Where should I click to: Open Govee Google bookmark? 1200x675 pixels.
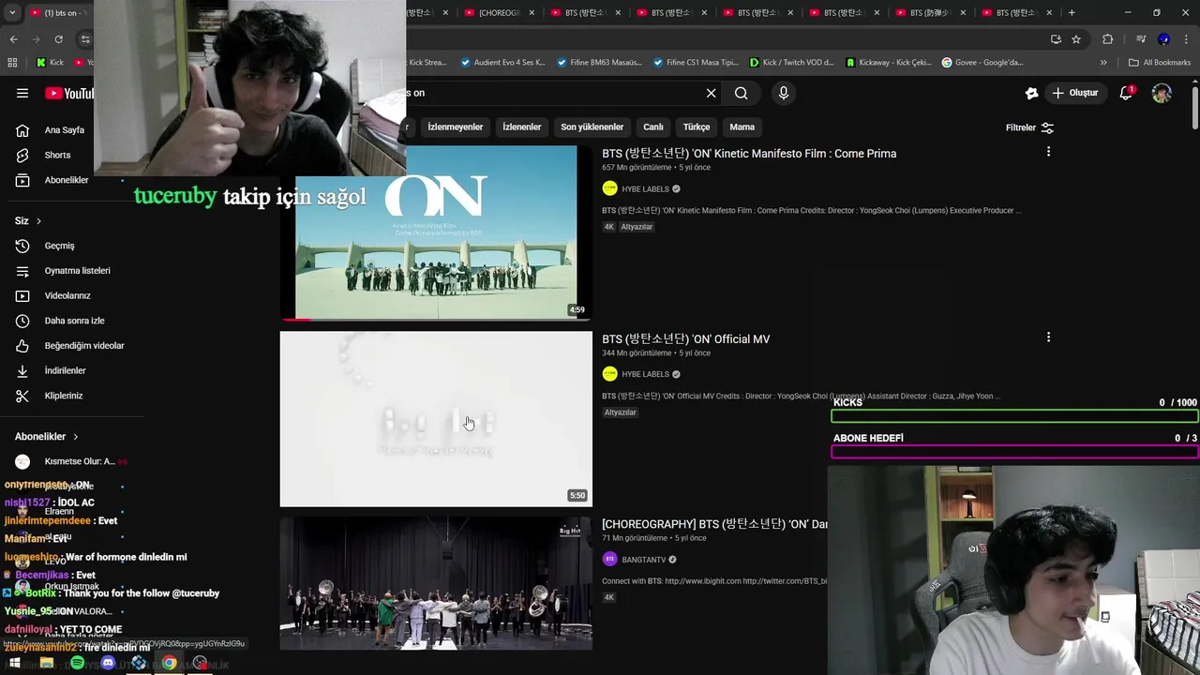click(x=982, y=63)
